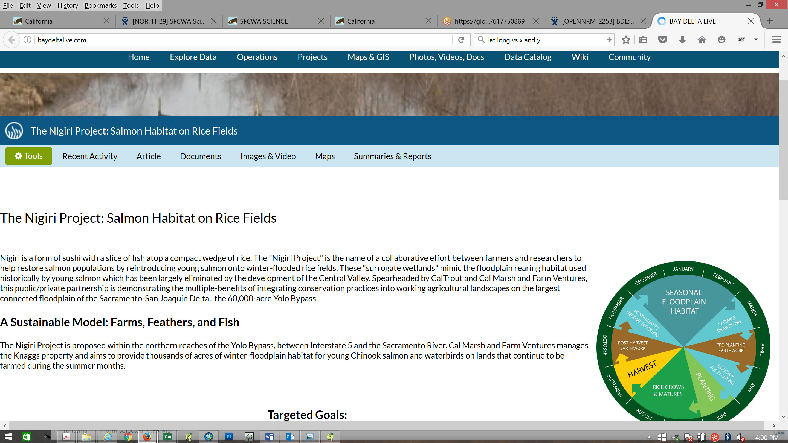Open Photos, Videos, Docs in navigation
The width and height of the screenshot is (788, 443).
447,57
